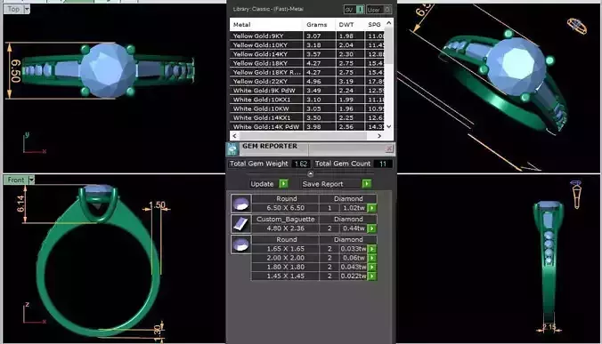
Task: Open the Top viewport dropdown arrow
Action: 27,9
